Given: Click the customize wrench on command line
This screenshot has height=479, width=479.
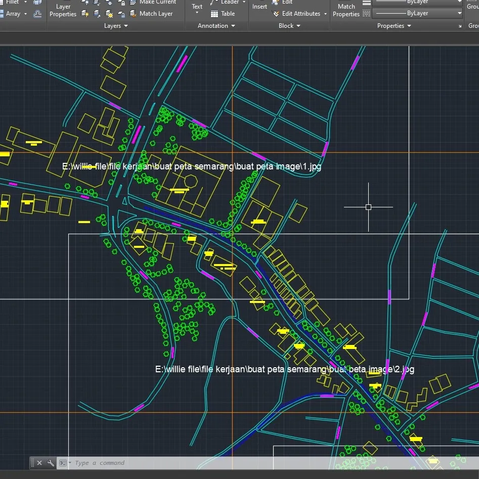Looking at the screenshot, I should coord(50,462).
